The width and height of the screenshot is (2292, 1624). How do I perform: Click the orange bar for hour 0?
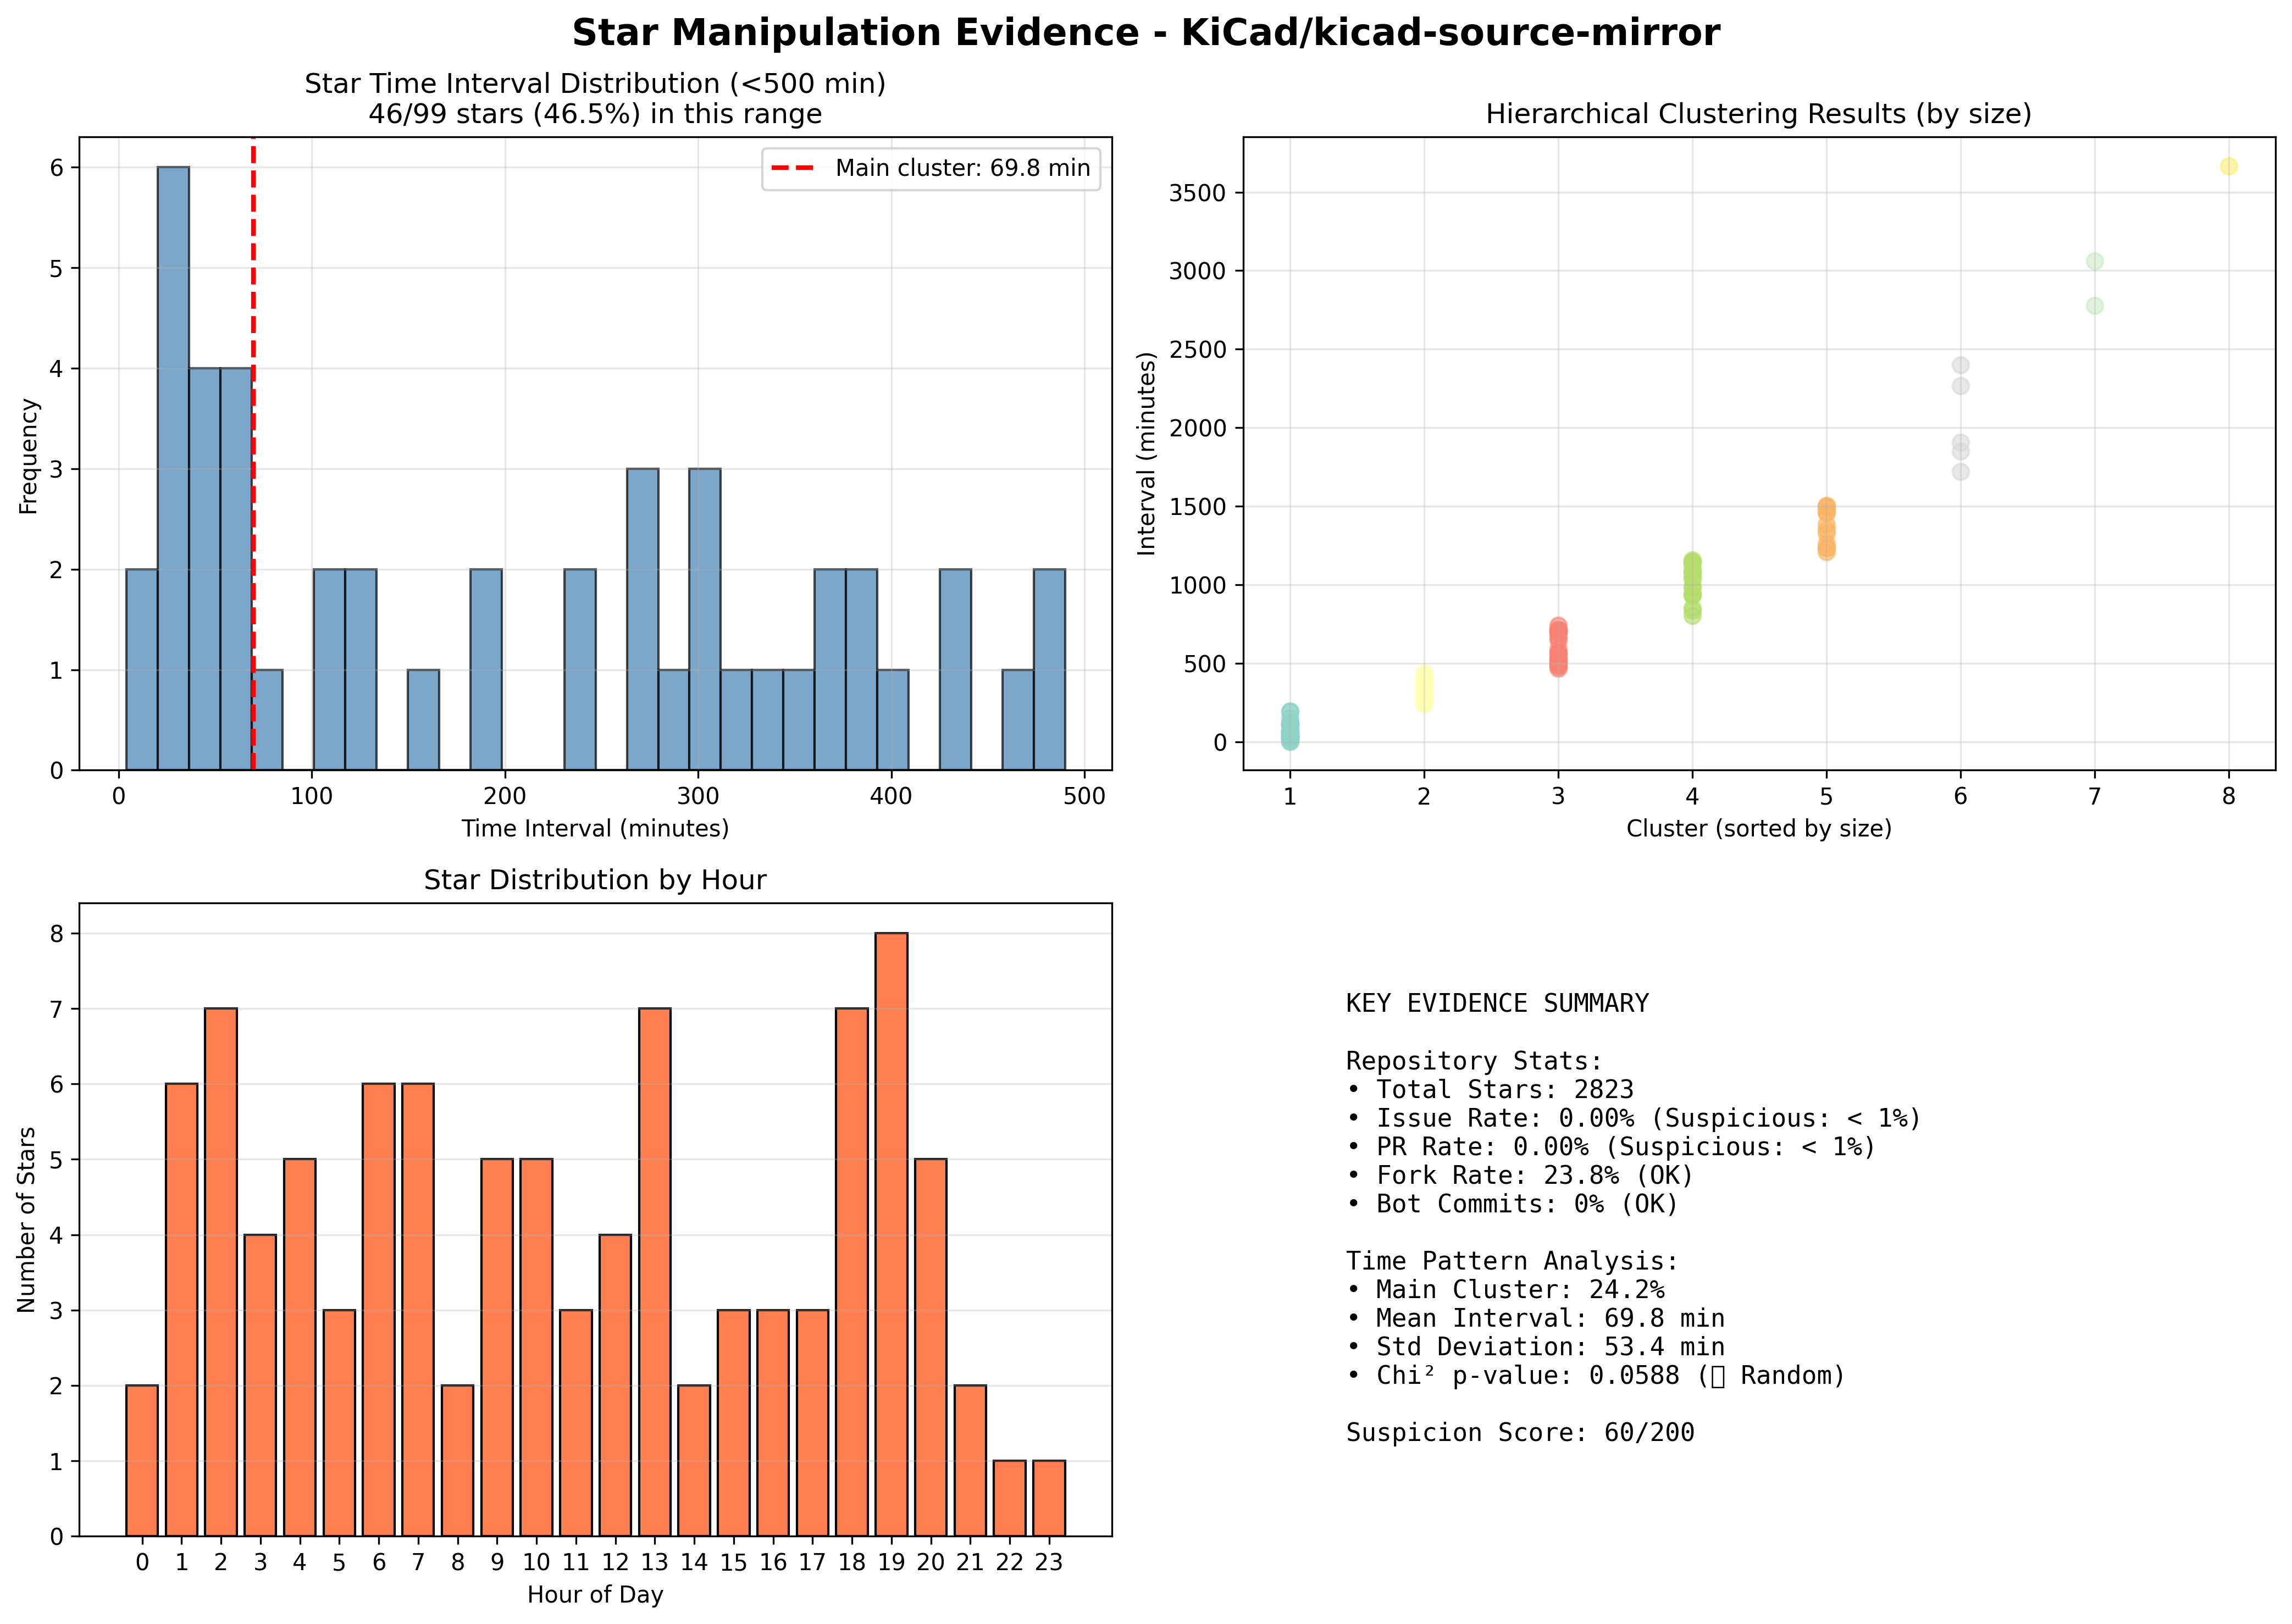click(142, 1460)
